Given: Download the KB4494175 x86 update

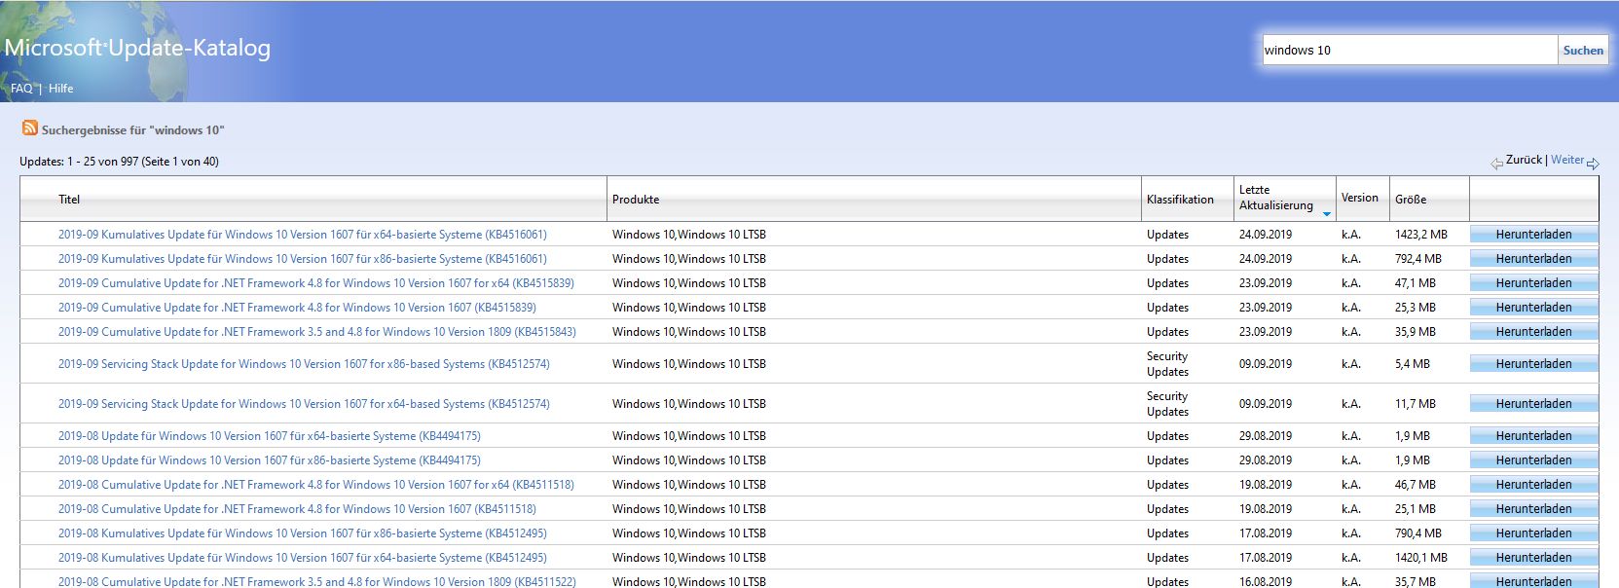Looking at the screenshot, I should (x=1534, y=460).
